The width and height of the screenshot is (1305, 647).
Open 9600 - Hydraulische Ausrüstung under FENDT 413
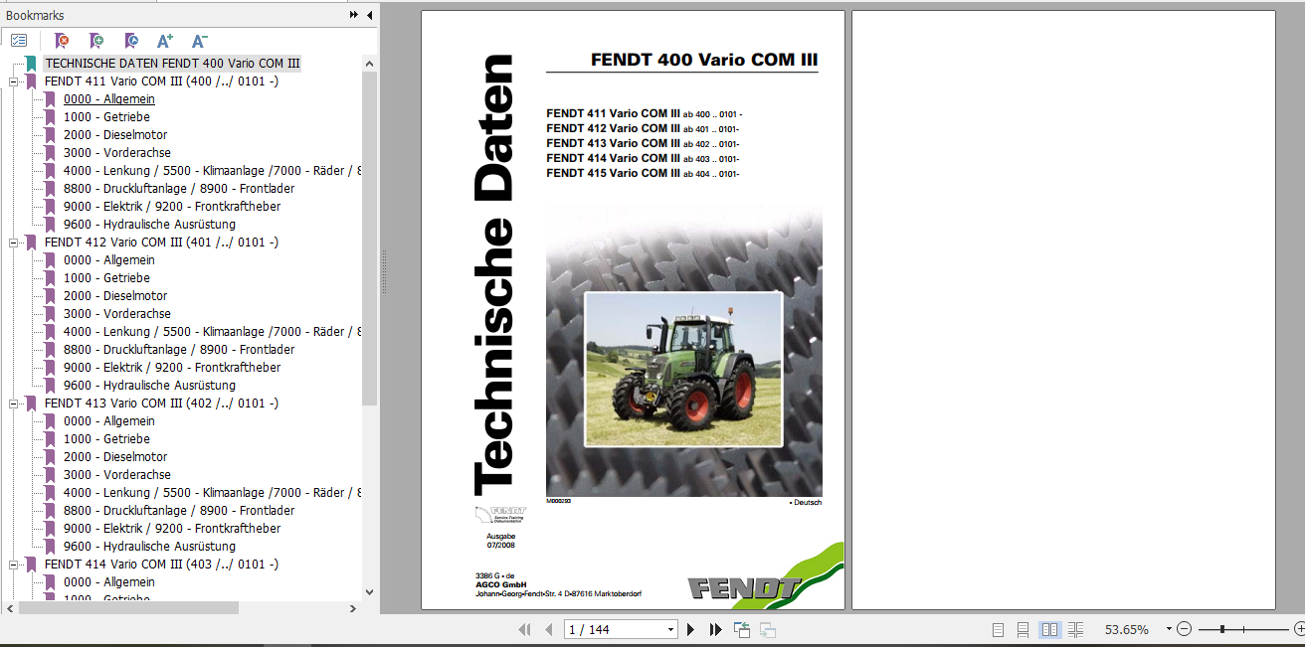[149, 547]
